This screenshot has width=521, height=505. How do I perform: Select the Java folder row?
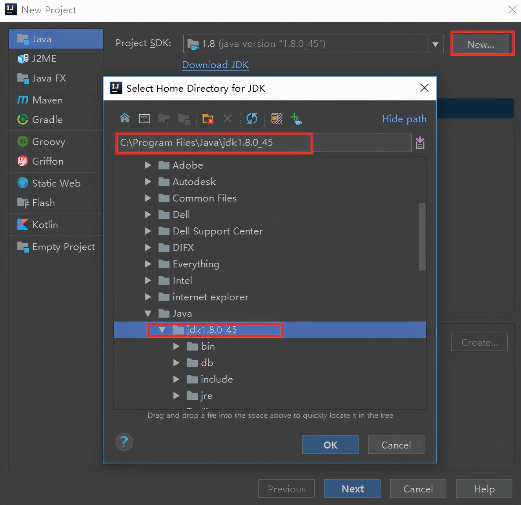click(270, 313)
